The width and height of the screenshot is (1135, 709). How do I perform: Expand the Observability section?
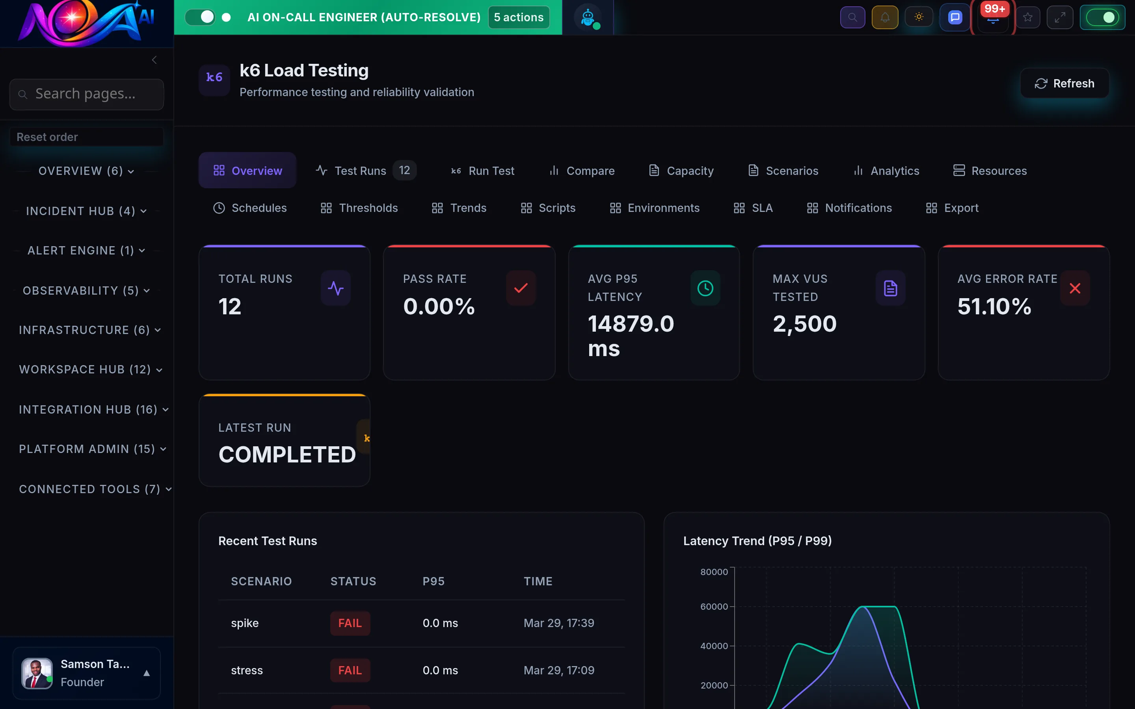[x=86, y=291]
